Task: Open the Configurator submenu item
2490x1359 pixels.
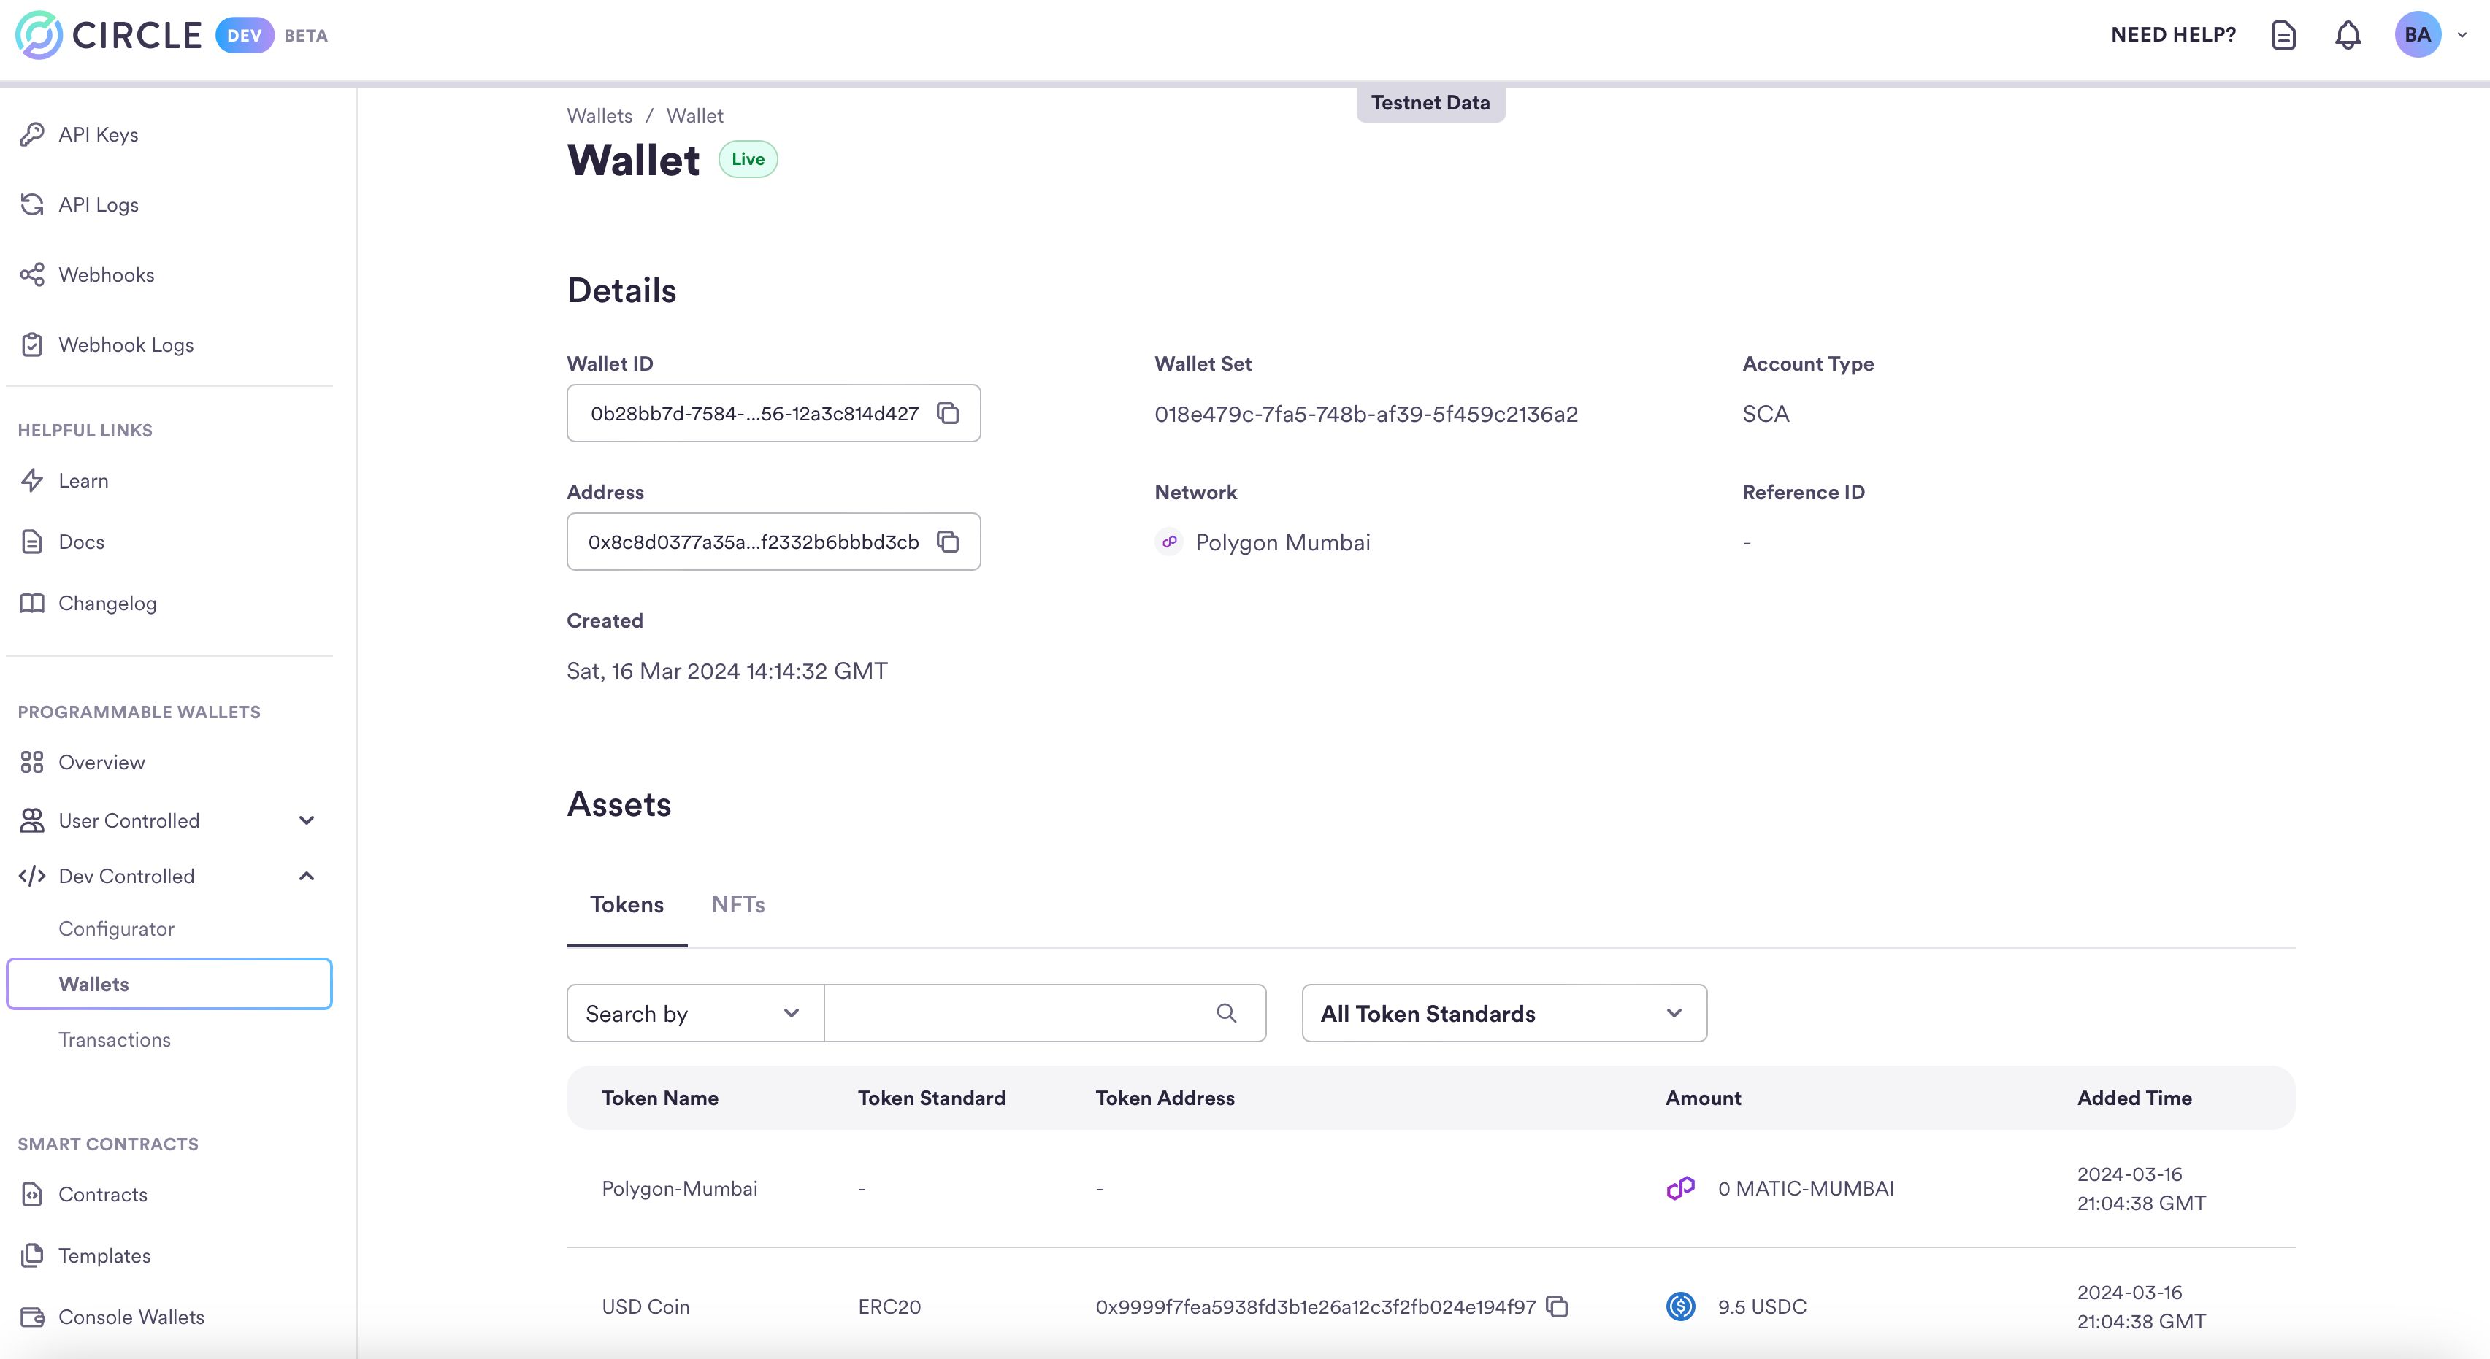Action: point(116,928)
